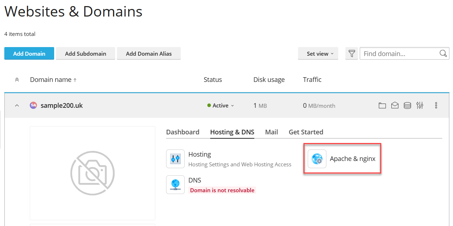
Task: Click the filter funnel icon
Action: point(352,54)
